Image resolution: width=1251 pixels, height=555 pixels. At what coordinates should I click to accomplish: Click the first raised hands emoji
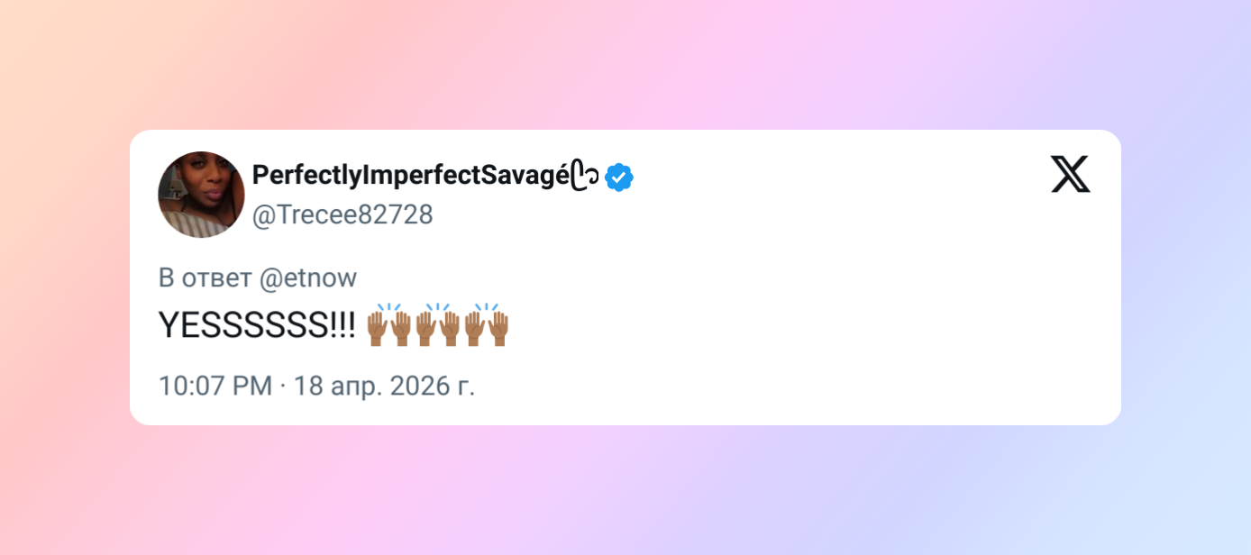(389, 325)
